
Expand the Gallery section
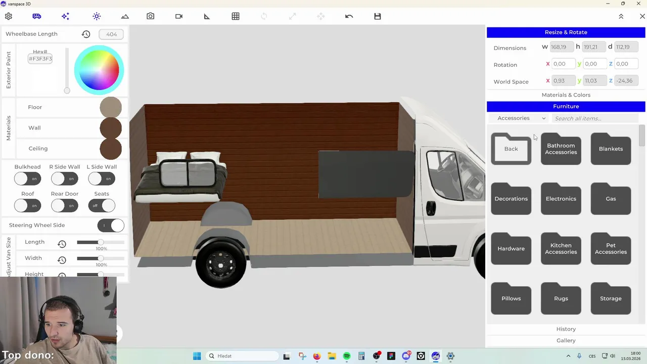[566, 341]
